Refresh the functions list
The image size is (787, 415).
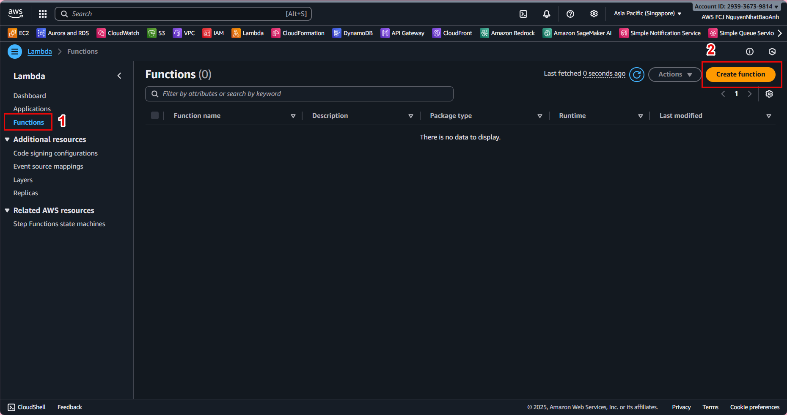[x=637, y=74]
